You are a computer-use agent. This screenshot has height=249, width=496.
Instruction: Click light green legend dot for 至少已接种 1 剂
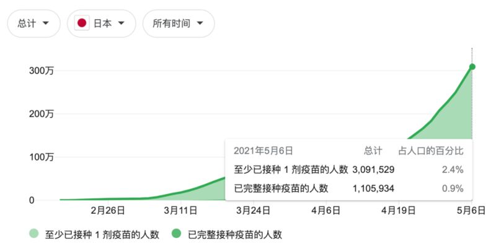click(x=33, y=235)
